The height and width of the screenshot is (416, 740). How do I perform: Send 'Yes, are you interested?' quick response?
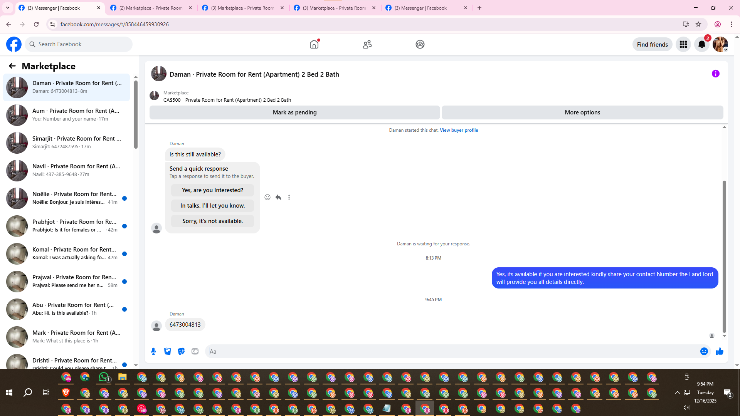click(x=213, y=190)
